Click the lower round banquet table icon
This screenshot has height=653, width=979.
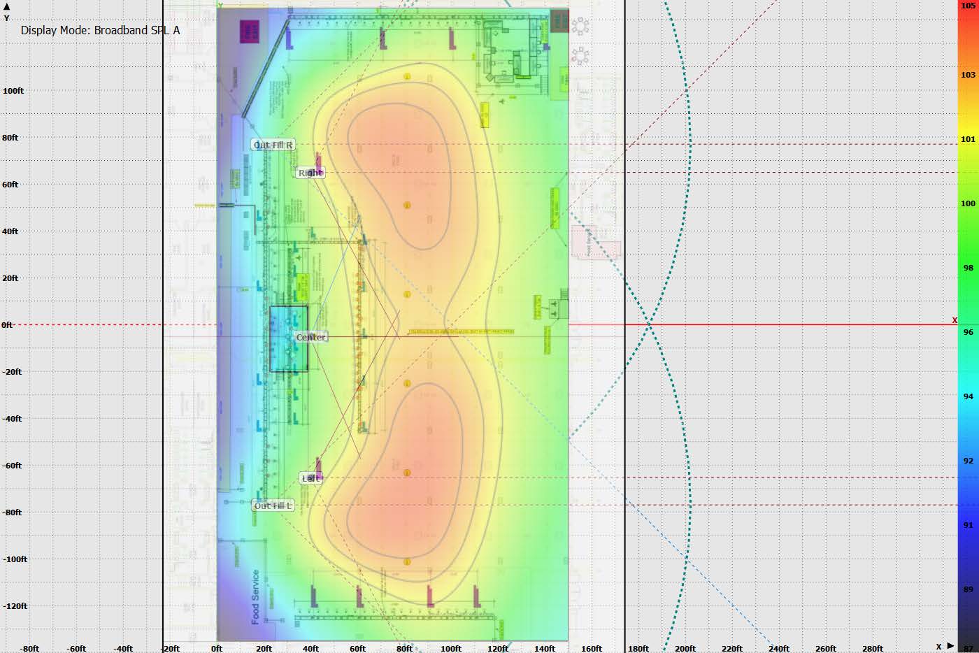580,55
